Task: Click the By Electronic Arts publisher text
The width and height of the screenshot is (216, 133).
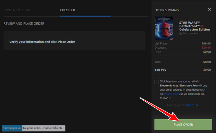Action: point(189,34)
